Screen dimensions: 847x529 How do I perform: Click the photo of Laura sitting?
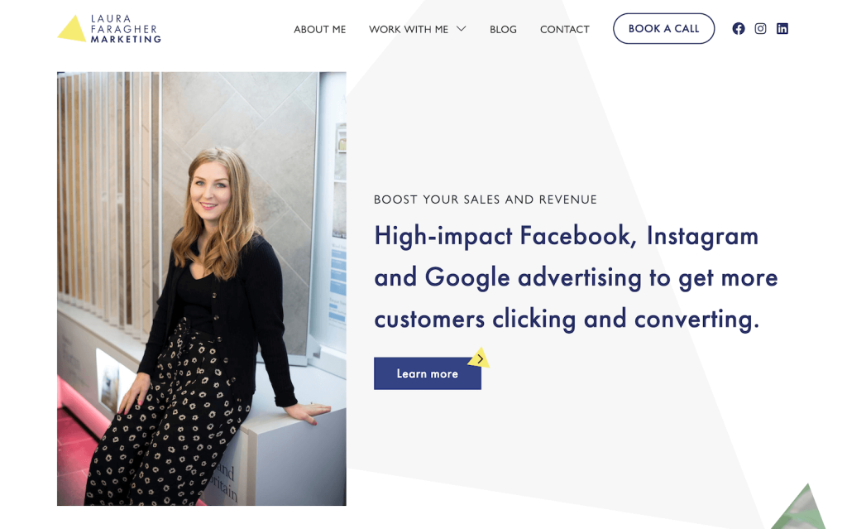click(202, 289)
